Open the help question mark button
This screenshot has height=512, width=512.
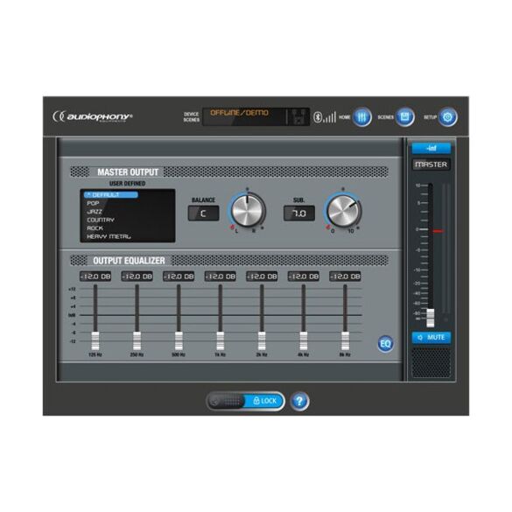(299, 401)
